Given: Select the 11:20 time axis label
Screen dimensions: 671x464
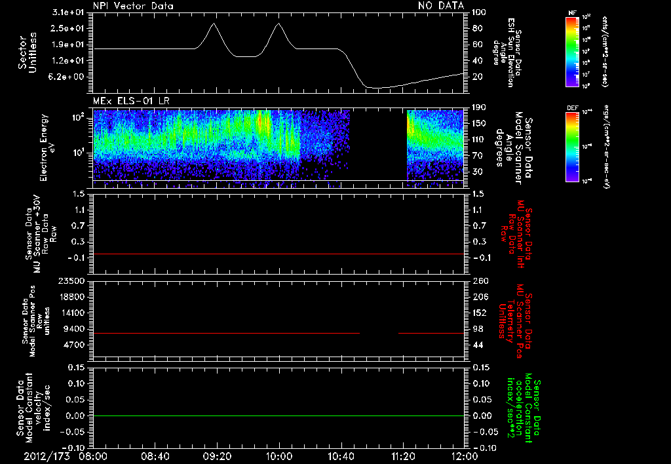Looking at the screenshot, I should pos(403,455).
